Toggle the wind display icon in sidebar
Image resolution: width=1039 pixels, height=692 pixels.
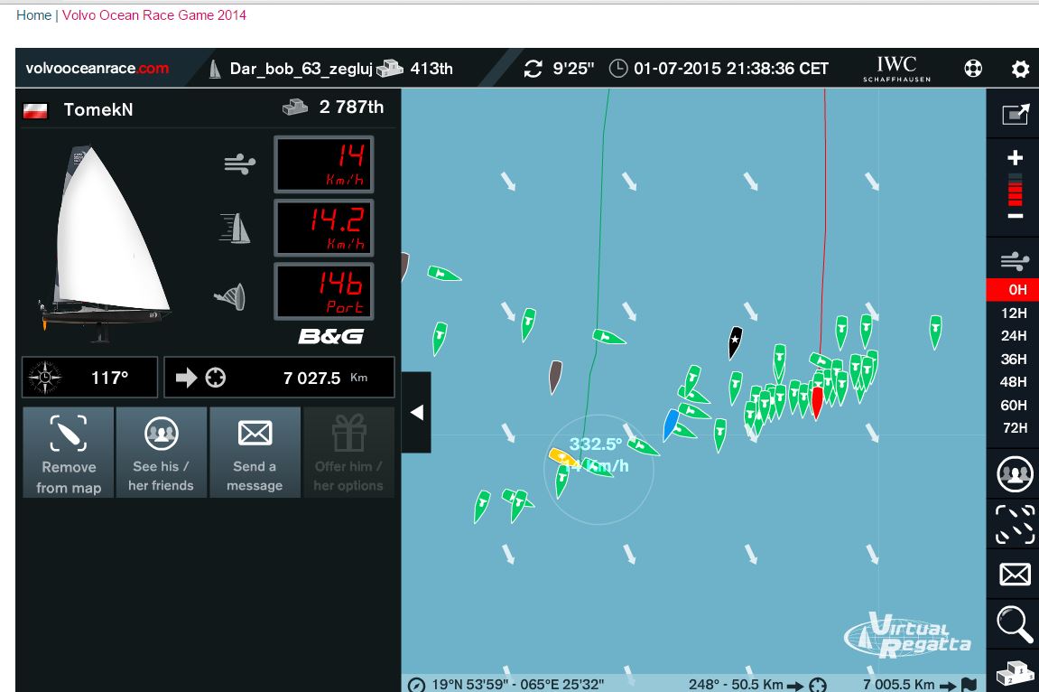click(x=1015, y=261)
